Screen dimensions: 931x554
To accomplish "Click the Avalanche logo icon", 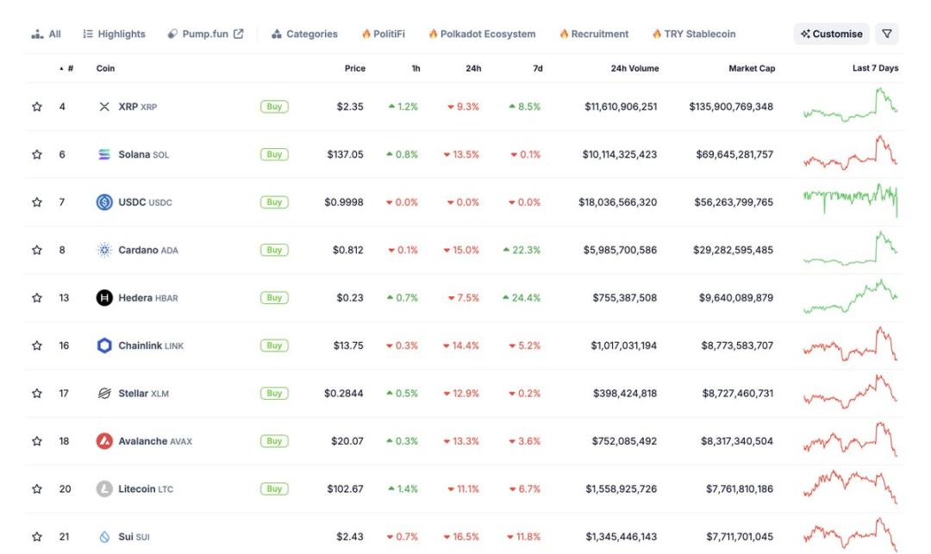I will click(x=104, y=441).
